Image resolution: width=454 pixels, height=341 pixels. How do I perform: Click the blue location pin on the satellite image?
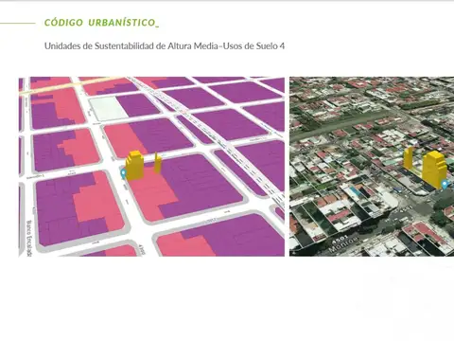click(x=445, y=184)
